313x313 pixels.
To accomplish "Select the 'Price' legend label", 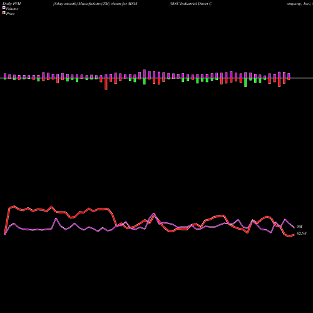I will 10,14.
